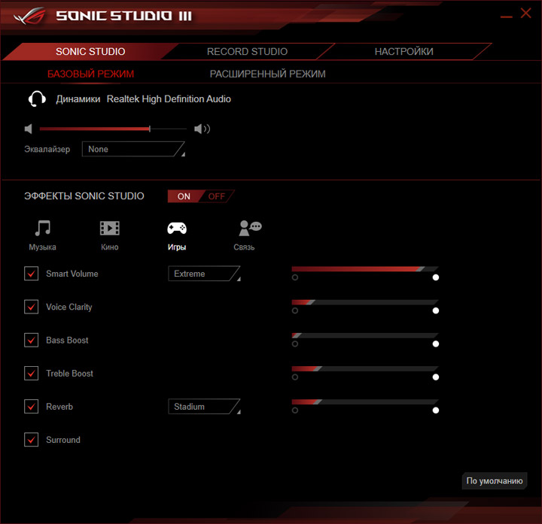Set Reverb to minimum circle
Image resolution: width=542 pixels, height=524 pixels.
(295, 410)
